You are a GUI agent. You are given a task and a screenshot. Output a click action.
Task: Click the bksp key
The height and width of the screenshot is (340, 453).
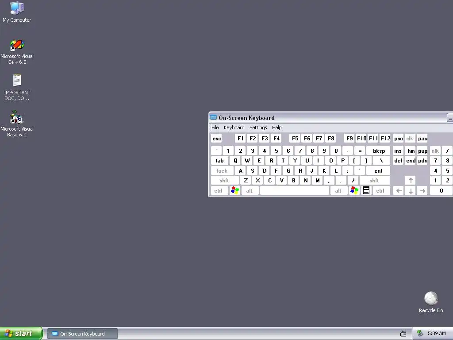point(379,151)
